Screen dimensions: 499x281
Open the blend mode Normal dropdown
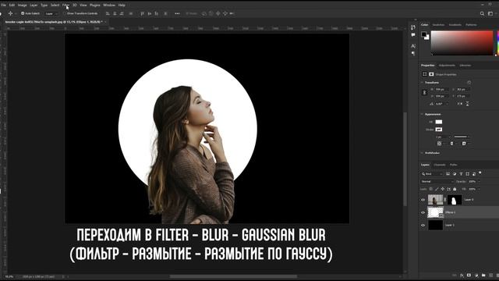(x=437, y=182)
